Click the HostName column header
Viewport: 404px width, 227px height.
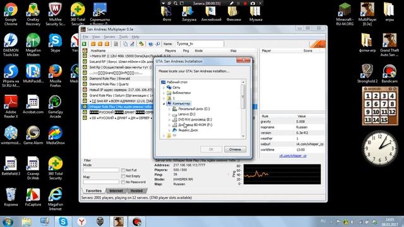[x=98, y=50]
